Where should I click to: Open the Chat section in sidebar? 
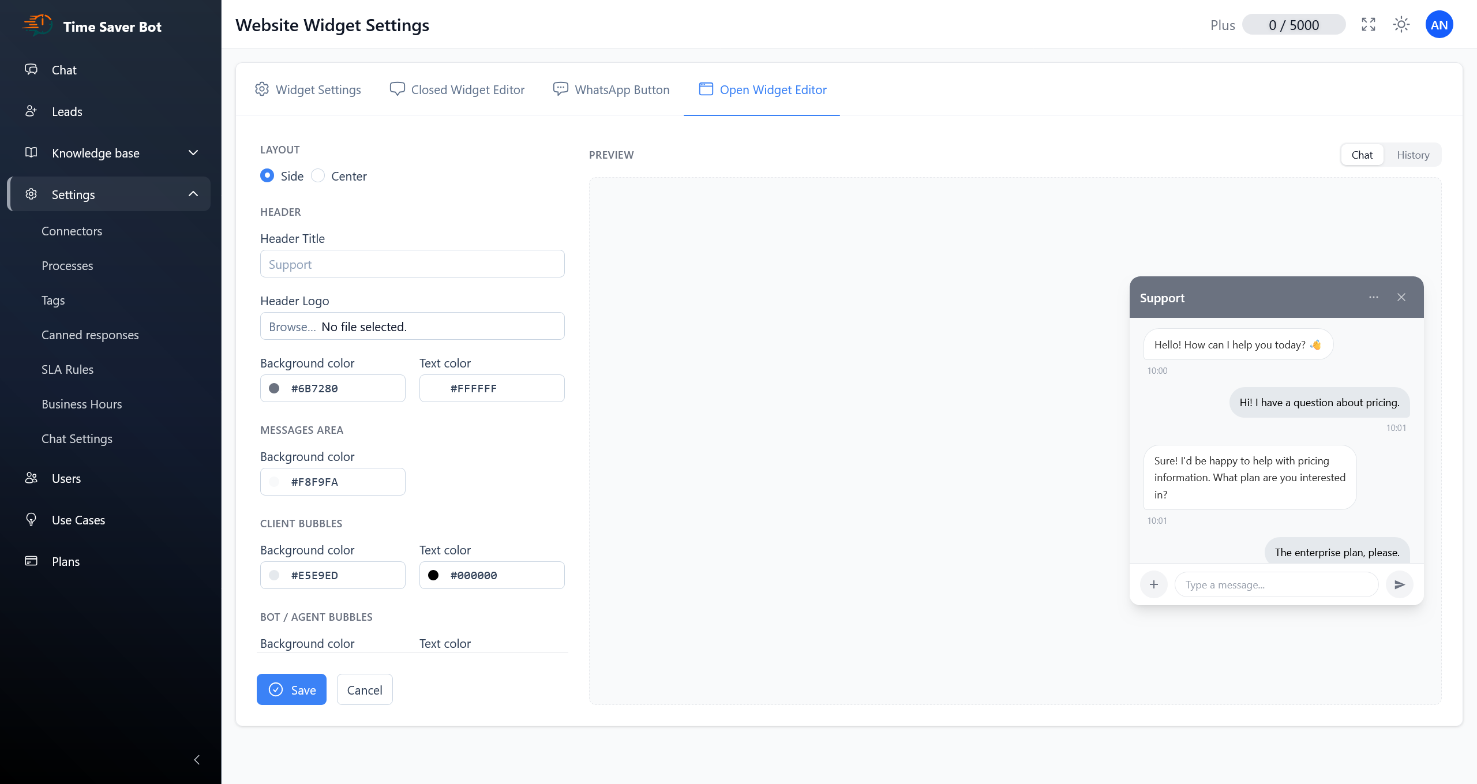coord(64,70)
